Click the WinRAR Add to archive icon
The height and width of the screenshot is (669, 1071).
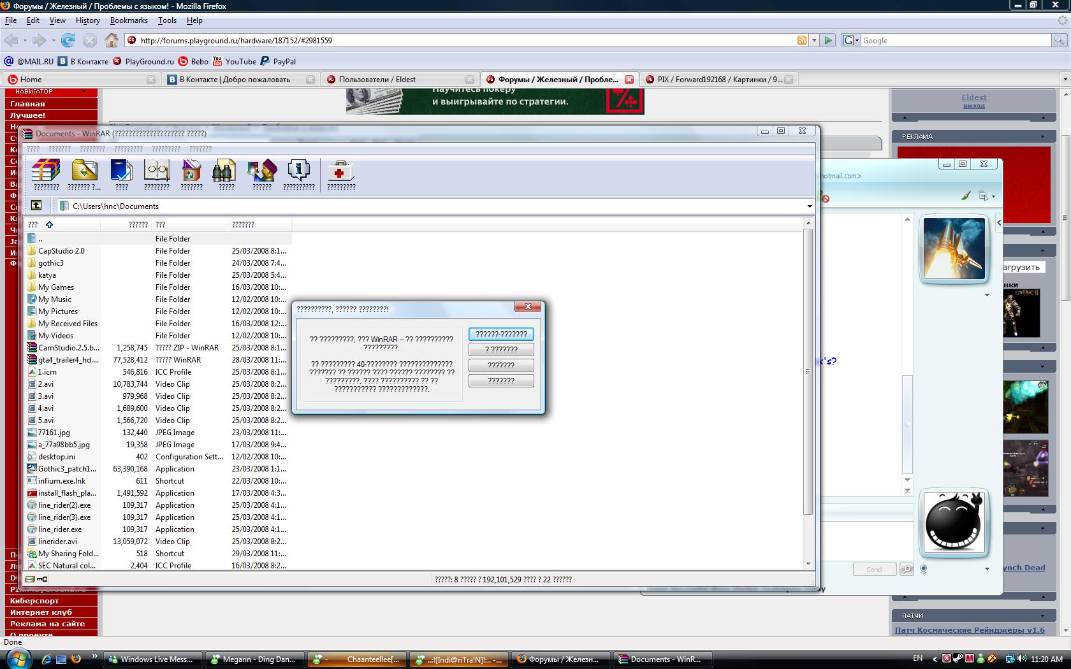point(46,174)
